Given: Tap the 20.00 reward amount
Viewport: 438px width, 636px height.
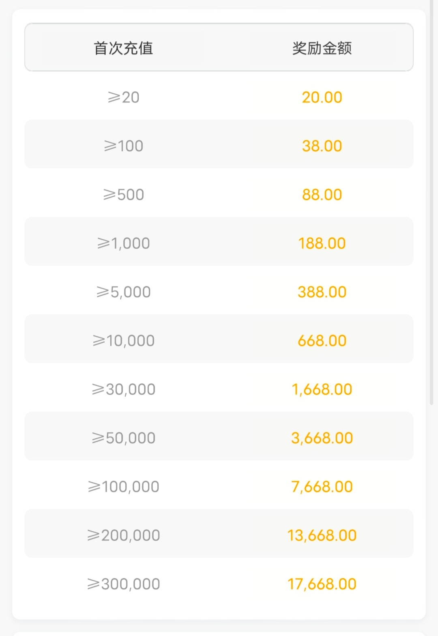Looking at the screenshot, I should [322, 97].
